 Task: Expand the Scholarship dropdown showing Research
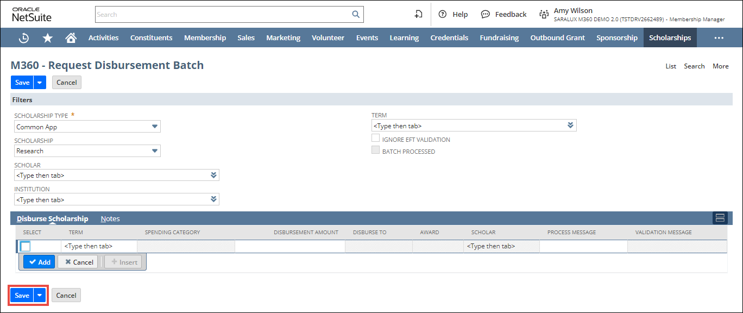(155, 151)
